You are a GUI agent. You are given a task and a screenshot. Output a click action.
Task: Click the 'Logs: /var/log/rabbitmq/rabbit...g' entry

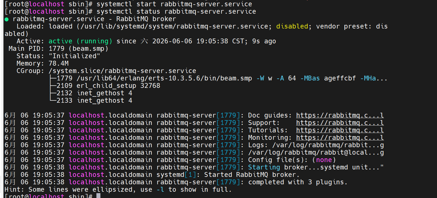click(316, 145)
